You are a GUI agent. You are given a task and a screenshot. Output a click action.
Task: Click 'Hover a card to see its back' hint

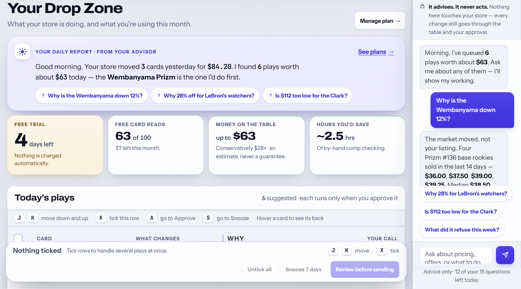pos(290,218)
